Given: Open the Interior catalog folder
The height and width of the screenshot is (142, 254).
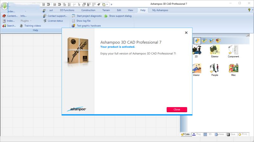Looking at the screenshot, I should [x=197, y=70].
